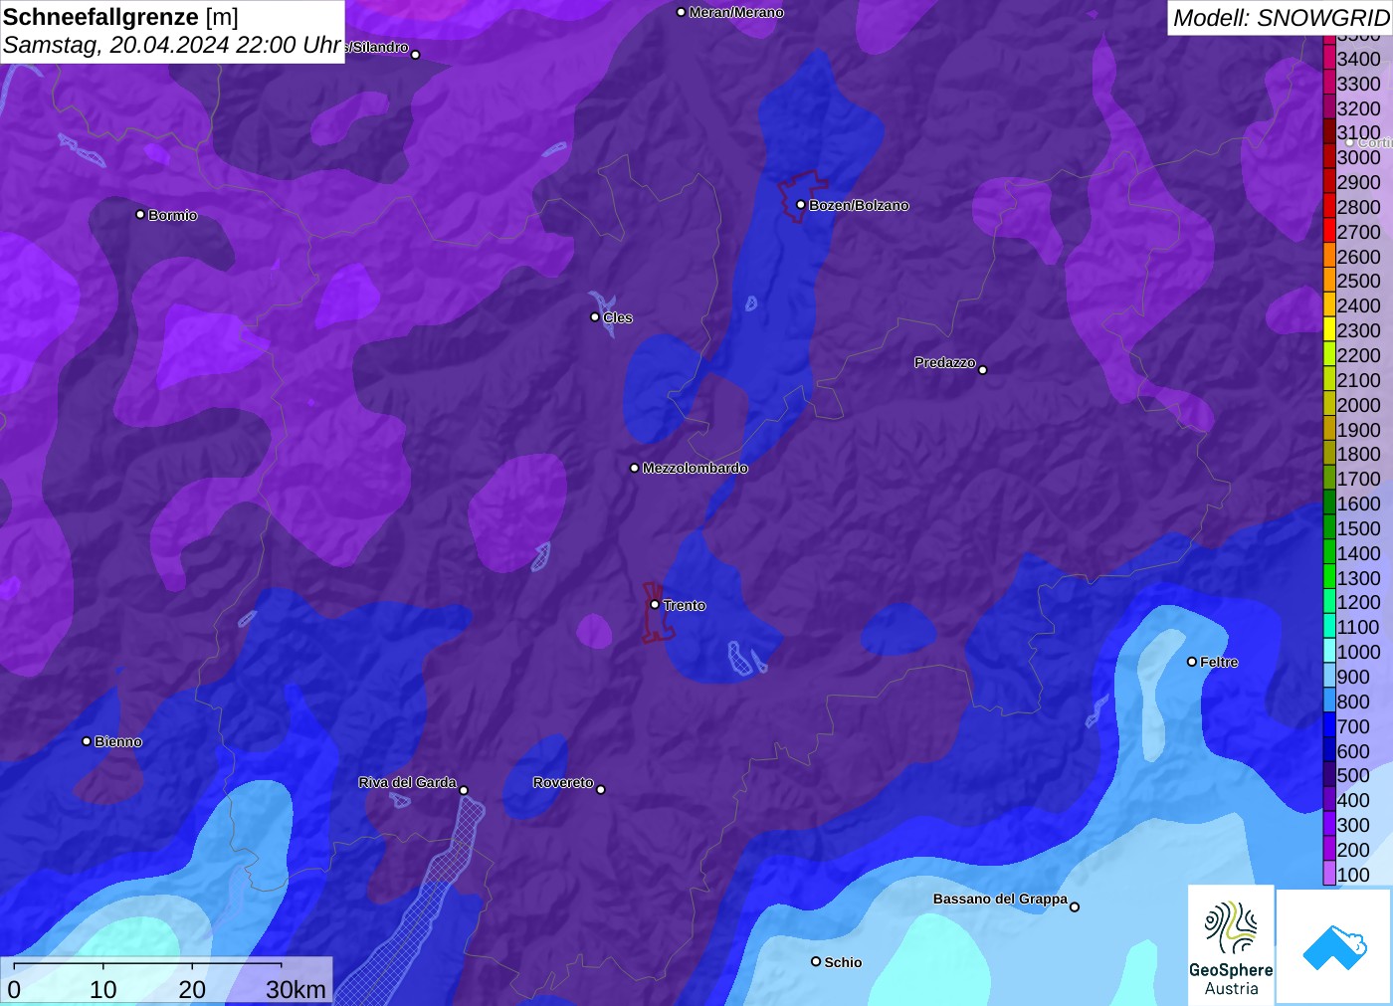Viewport: 1393px width, 1006px height.
Task: Click the Bassano del Grappa marker dot
Action: (x=1075, y=906)
